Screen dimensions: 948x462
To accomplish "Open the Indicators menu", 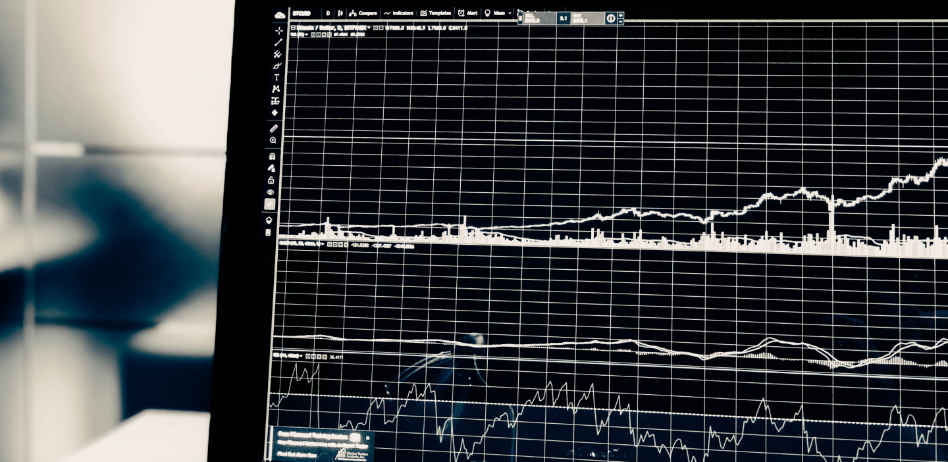I will tap(398, 13).
